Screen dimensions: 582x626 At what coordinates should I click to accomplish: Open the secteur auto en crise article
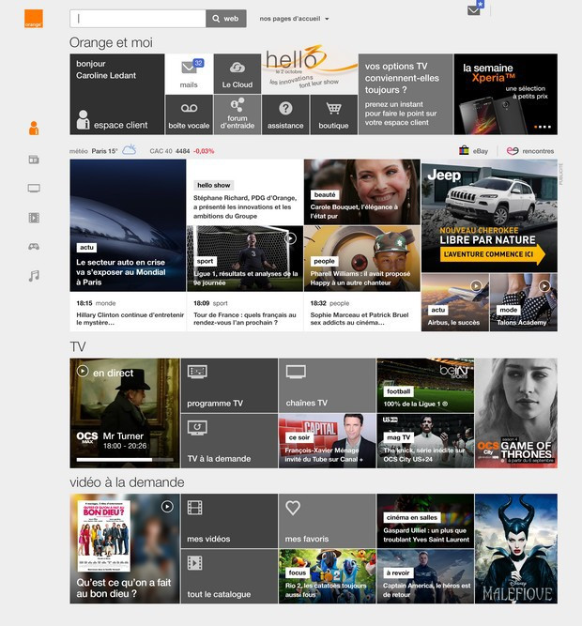point(128,225)
